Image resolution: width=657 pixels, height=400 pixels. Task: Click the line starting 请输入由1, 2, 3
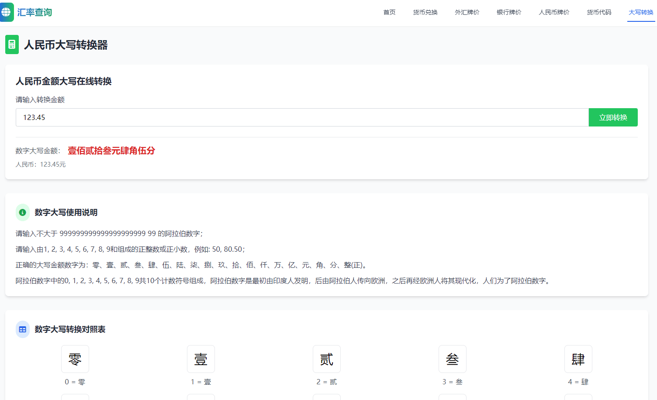131,249
